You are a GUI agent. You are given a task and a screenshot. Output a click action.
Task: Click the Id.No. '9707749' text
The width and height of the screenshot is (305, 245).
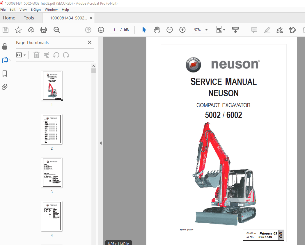[x=265, y=237]
